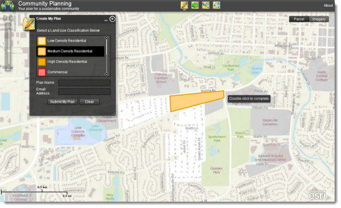Open the About link
341x208 pixels.
[328, 6]
